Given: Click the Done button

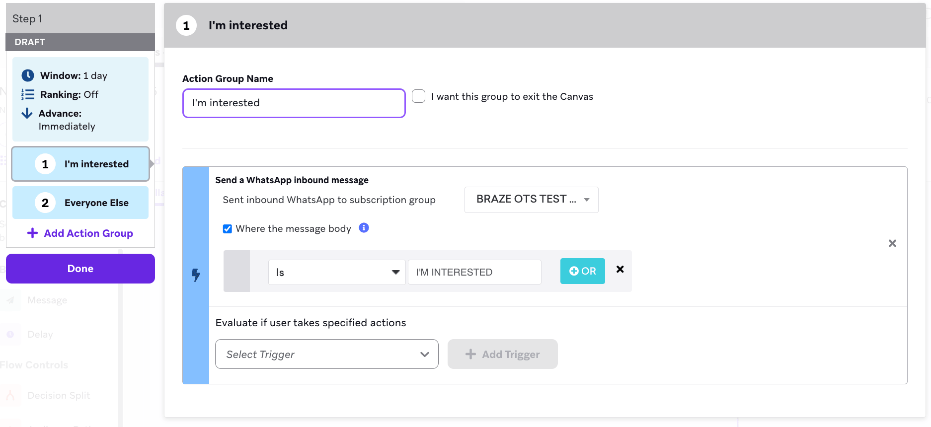Looking at the screenshot, I should pos(80,269).
